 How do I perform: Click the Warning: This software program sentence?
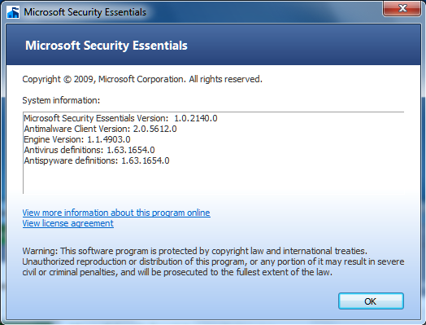tap(194, 251)
